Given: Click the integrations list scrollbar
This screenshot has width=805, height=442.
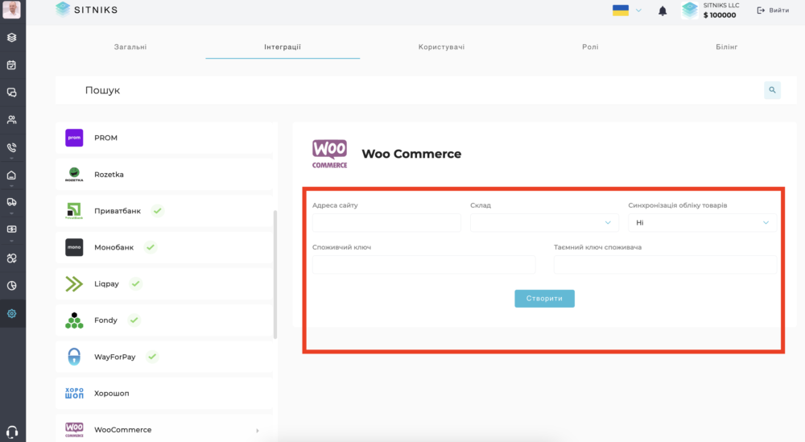Looking at the screenshot, I should pos(275,275).
